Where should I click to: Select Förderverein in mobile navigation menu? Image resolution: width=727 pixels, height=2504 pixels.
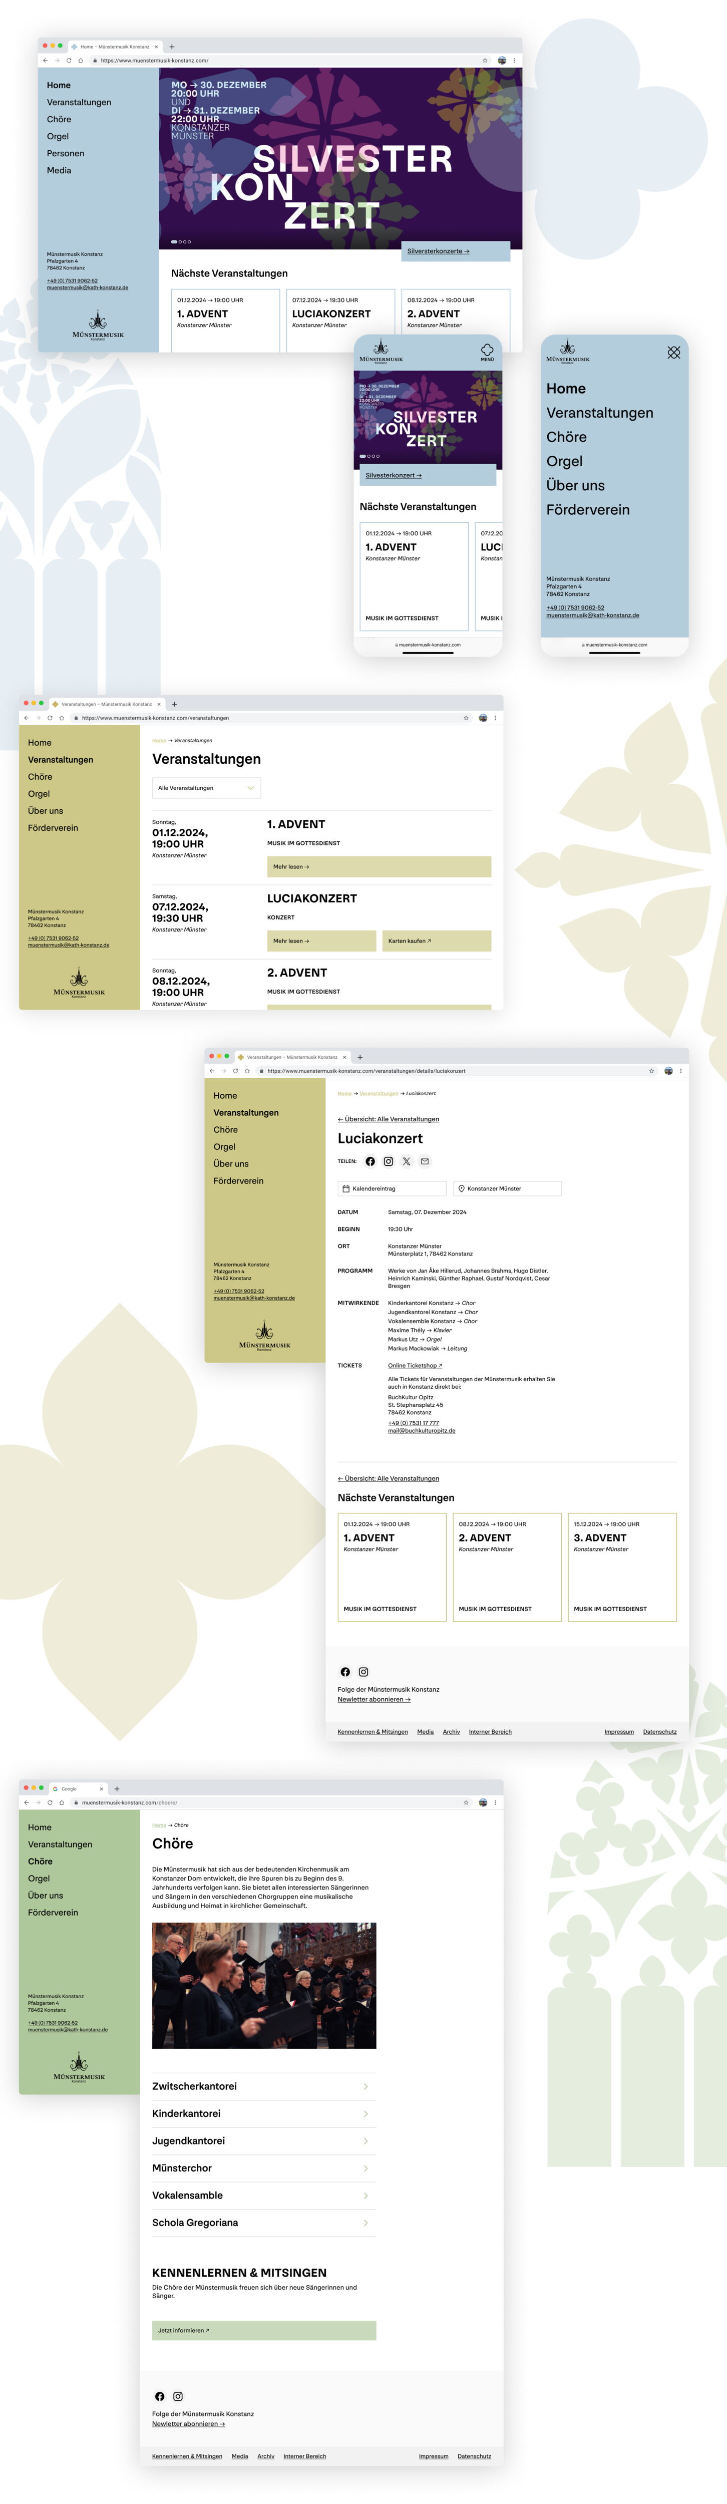pyautogui.click(x=587, y=510)
